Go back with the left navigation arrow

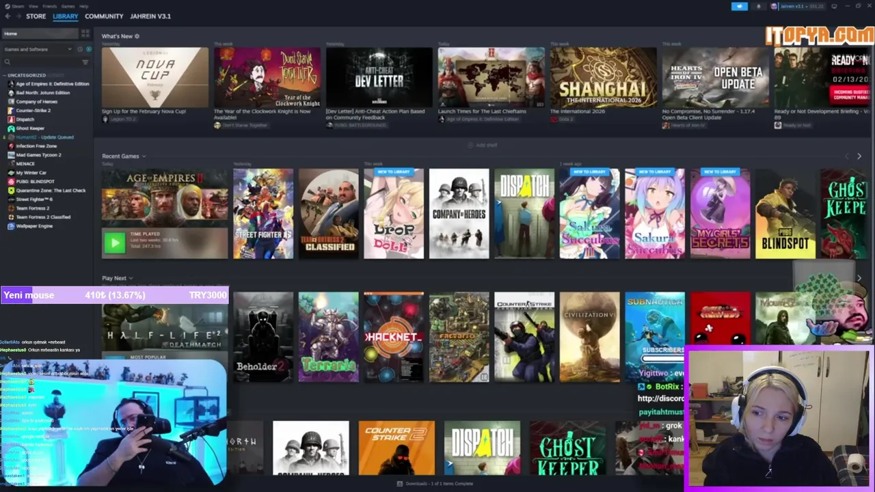[8, 16]
